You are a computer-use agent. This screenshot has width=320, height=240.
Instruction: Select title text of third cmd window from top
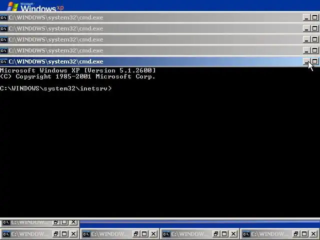(56, 39)
